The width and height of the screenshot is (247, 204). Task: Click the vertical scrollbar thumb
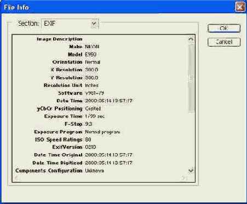point(191,78)
